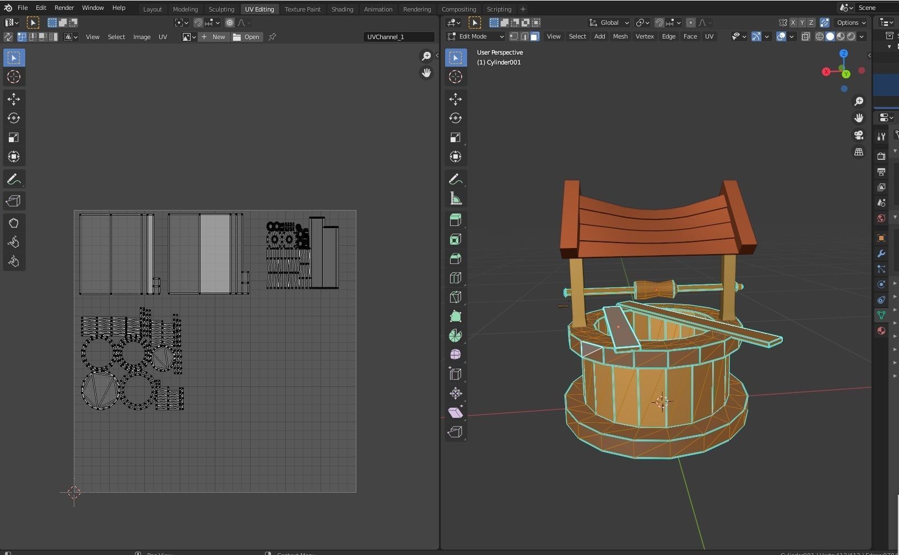Select Bevel tool in 3D viewport
The image size is (899, 555).
456,258
